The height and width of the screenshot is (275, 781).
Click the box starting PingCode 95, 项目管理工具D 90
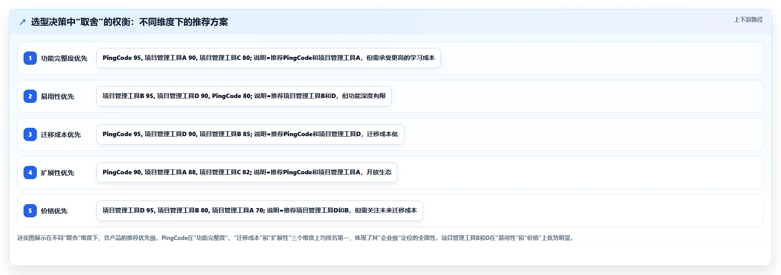[x=250, y=134]
